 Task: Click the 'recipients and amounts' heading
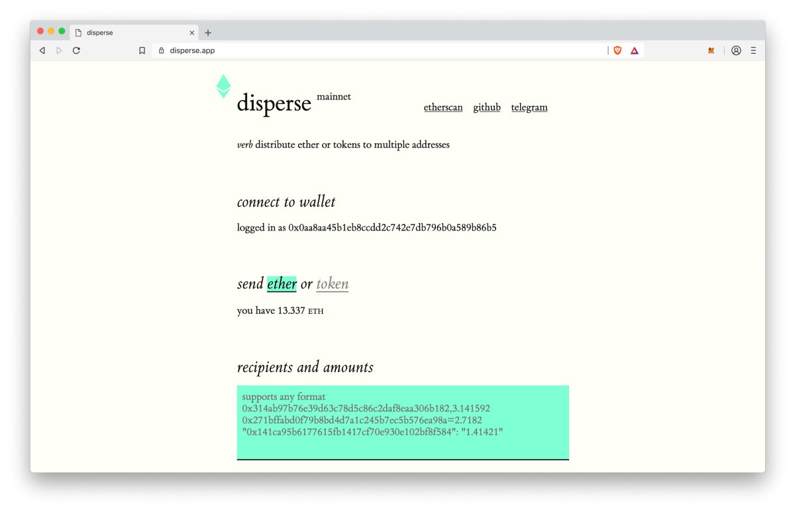305,368
